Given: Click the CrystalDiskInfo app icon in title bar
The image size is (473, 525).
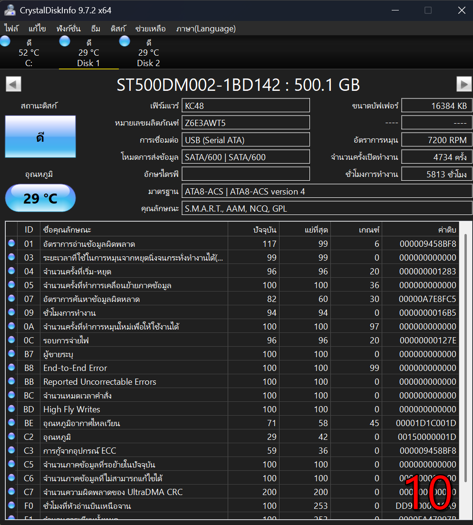Looking at the screenshot, I should pyautogui.click(x=10, y=10).
